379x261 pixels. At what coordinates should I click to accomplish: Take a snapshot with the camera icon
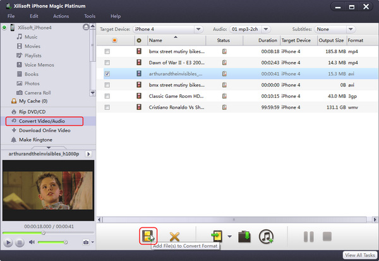pyautogui.click(x=85, y=243)
